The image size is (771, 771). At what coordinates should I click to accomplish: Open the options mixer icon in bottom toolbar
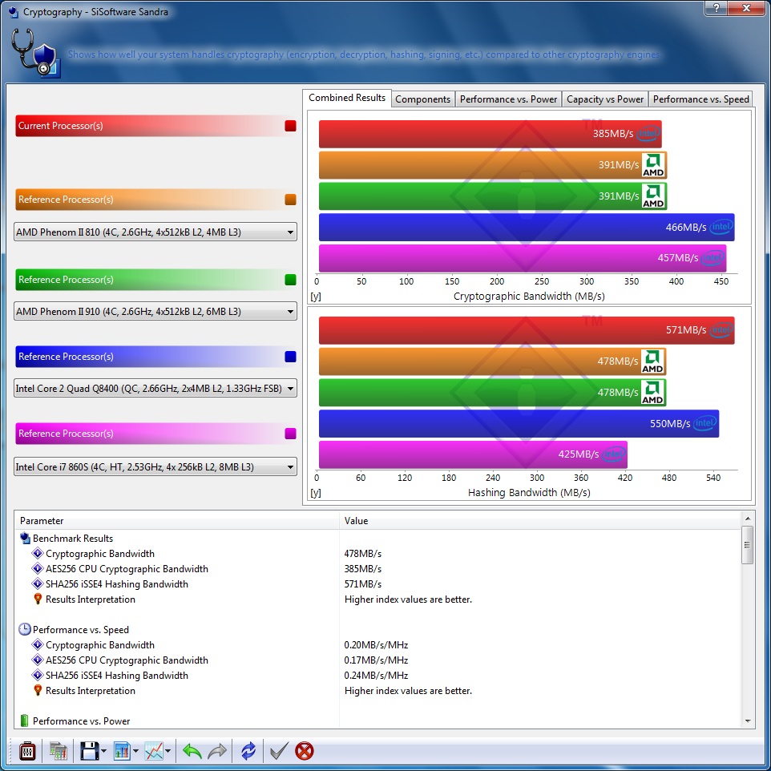click(x=27, y=751)
